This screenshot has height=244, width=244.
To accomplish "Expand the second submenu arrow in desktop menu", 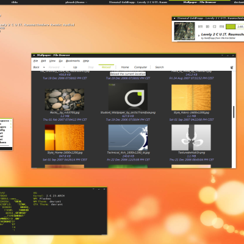I will (11, 124).
